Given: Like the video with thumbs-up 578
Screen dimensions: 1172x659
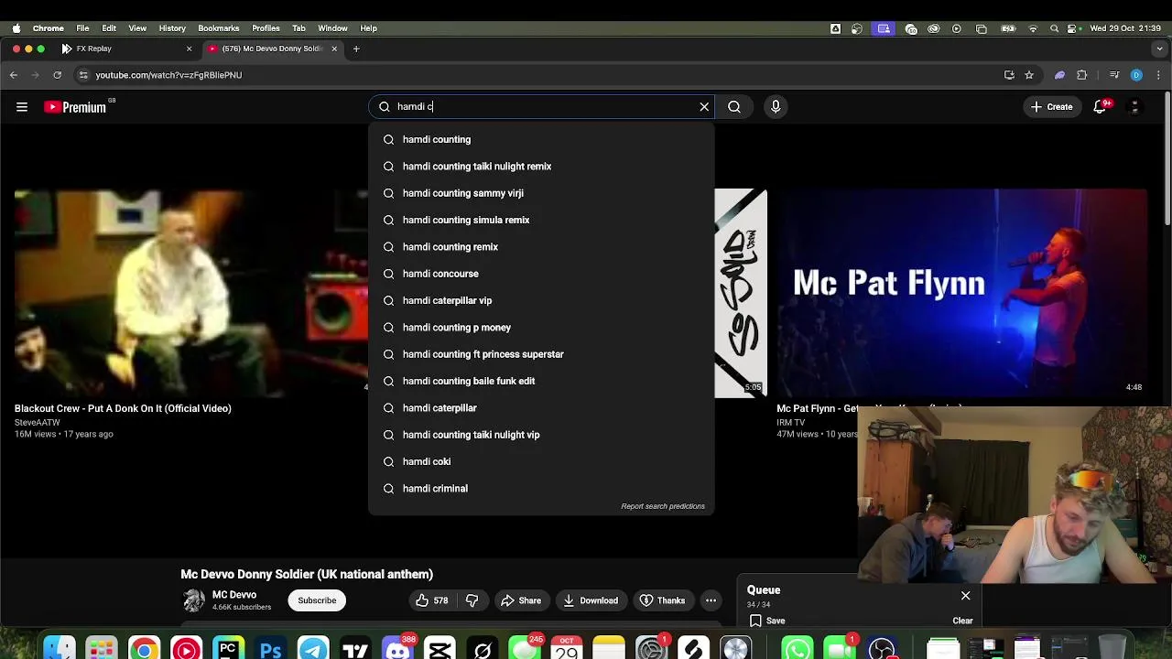Looking at the screenshot, I should pyautogui.click(x=431, y=600).
